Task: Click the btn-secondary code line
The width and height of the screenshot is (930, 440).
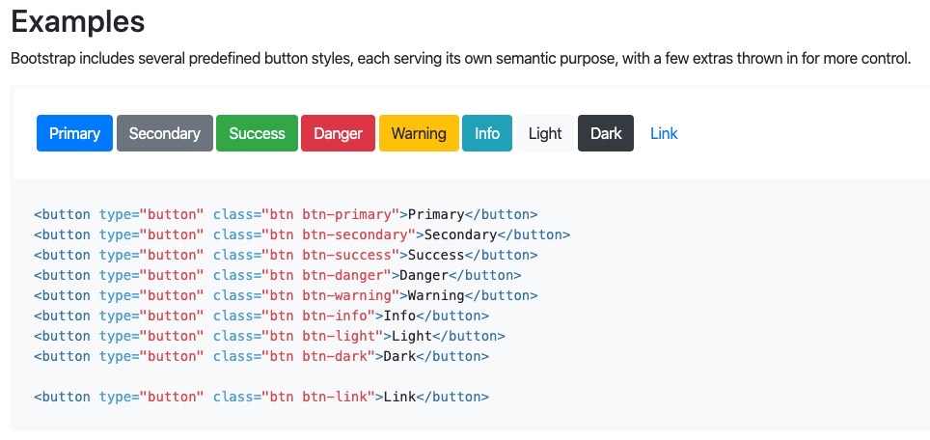Action: [302, 234]
